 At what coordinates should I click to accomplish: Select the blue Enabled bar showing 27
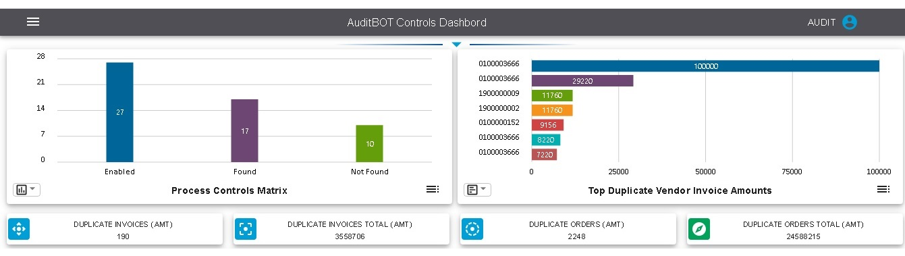[119, 112]
